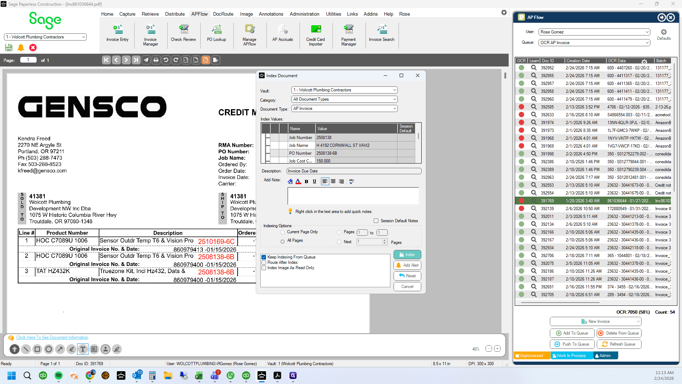Go to the next page of the document
This screenshot has width=682, height=384.
(x=126, y=60)
